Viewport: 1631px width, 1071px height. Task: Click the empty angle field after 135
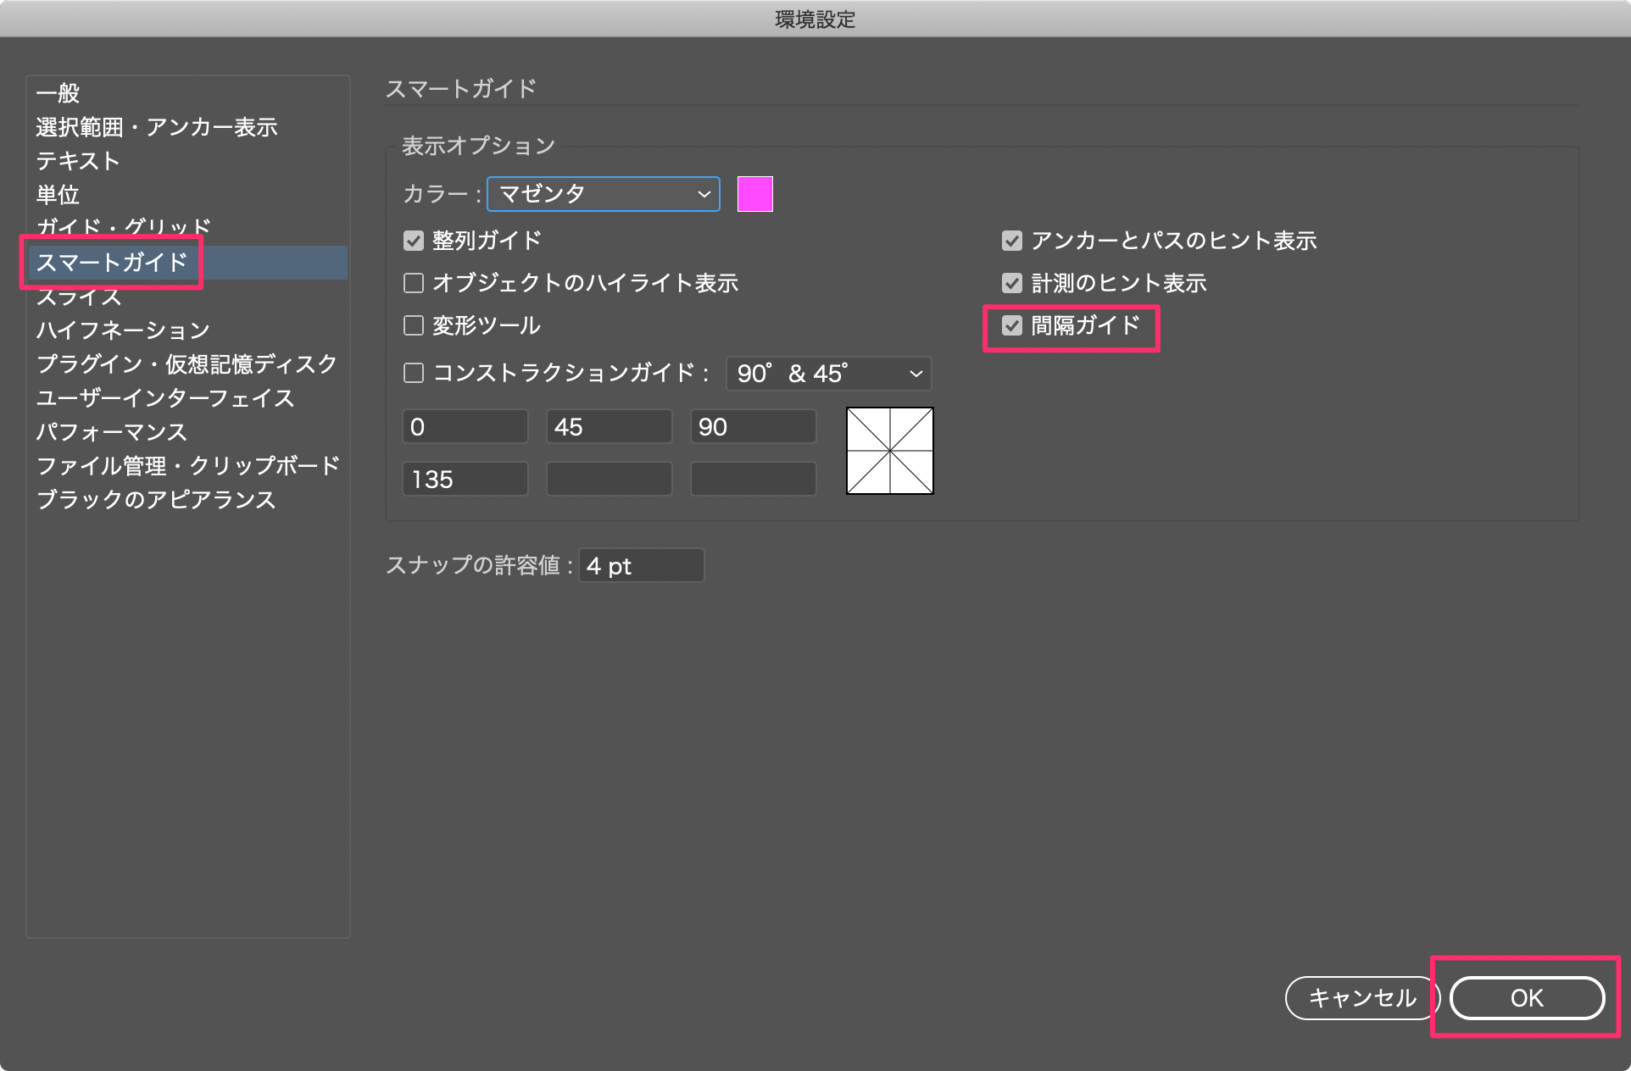610,479
